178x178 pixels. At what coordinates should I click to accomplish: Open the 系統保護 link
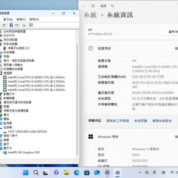coord(141,121)
